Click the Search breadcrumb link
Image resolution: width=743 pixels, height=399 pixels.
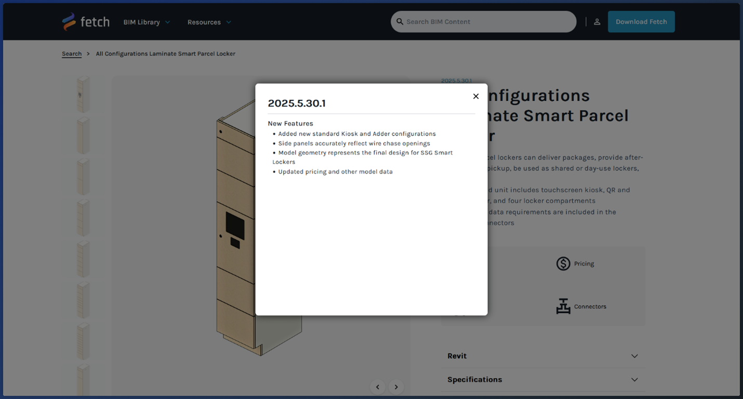coord(72,54)
